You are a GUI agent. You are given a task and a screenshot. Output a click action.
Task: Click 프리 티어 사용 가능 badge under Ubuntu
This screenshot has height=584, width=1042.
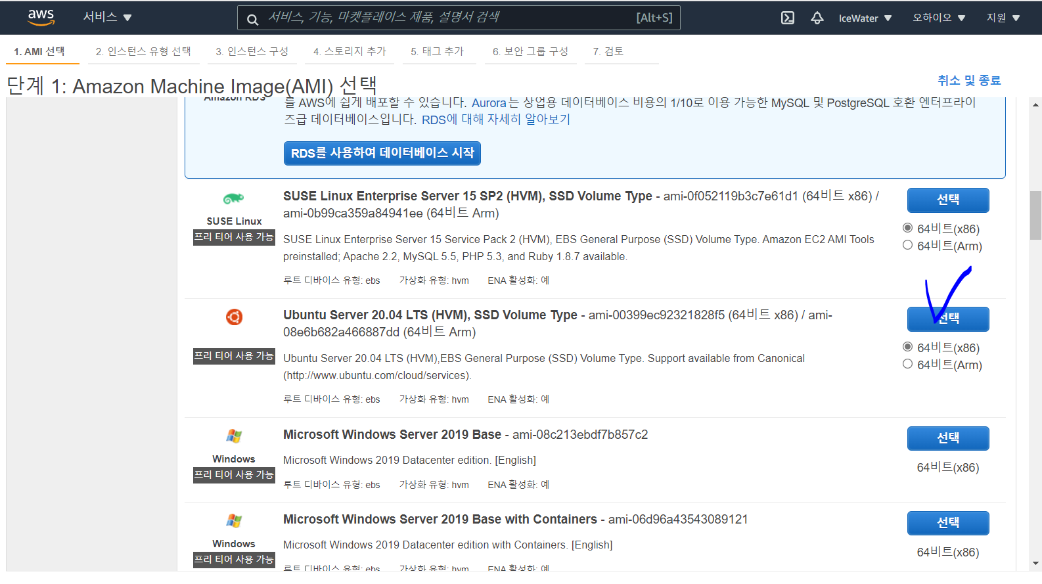[x=234, y=356]
